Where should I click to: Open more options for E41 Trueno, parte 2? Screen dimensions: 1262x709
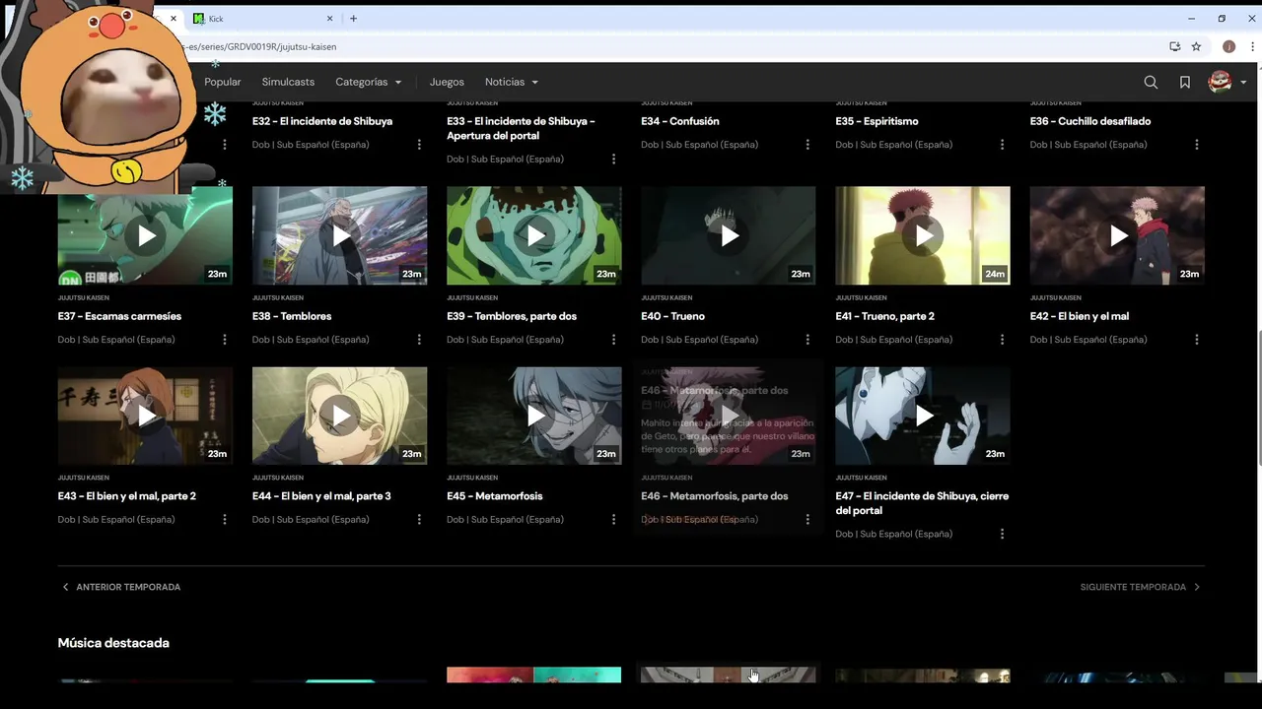[1002, 340]
